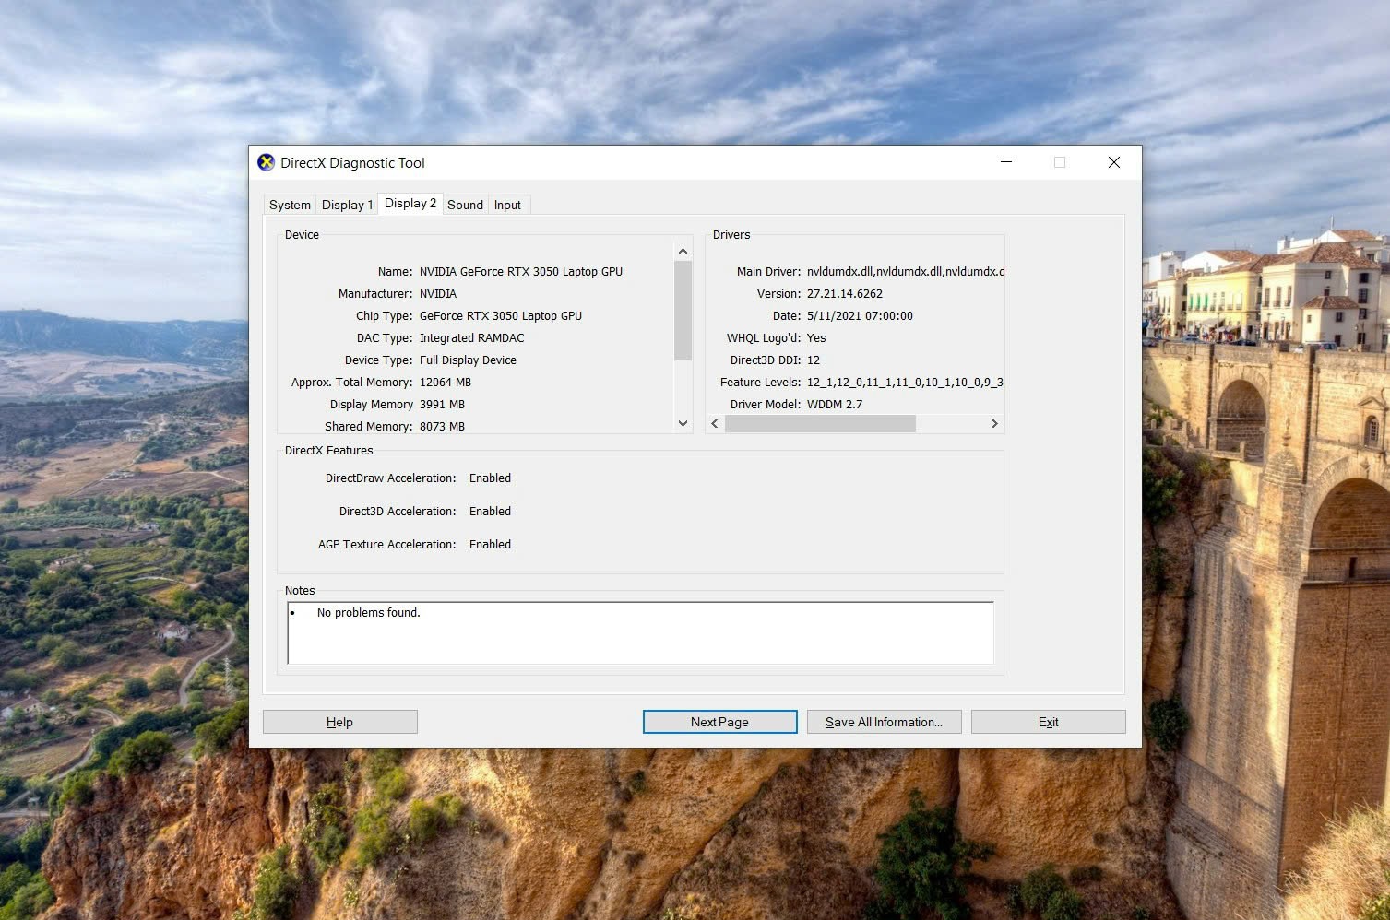Image resolution: width=1390 pixels, height=920 pixels.
Task: Go to the Sound tab
Action: (465, 205)
